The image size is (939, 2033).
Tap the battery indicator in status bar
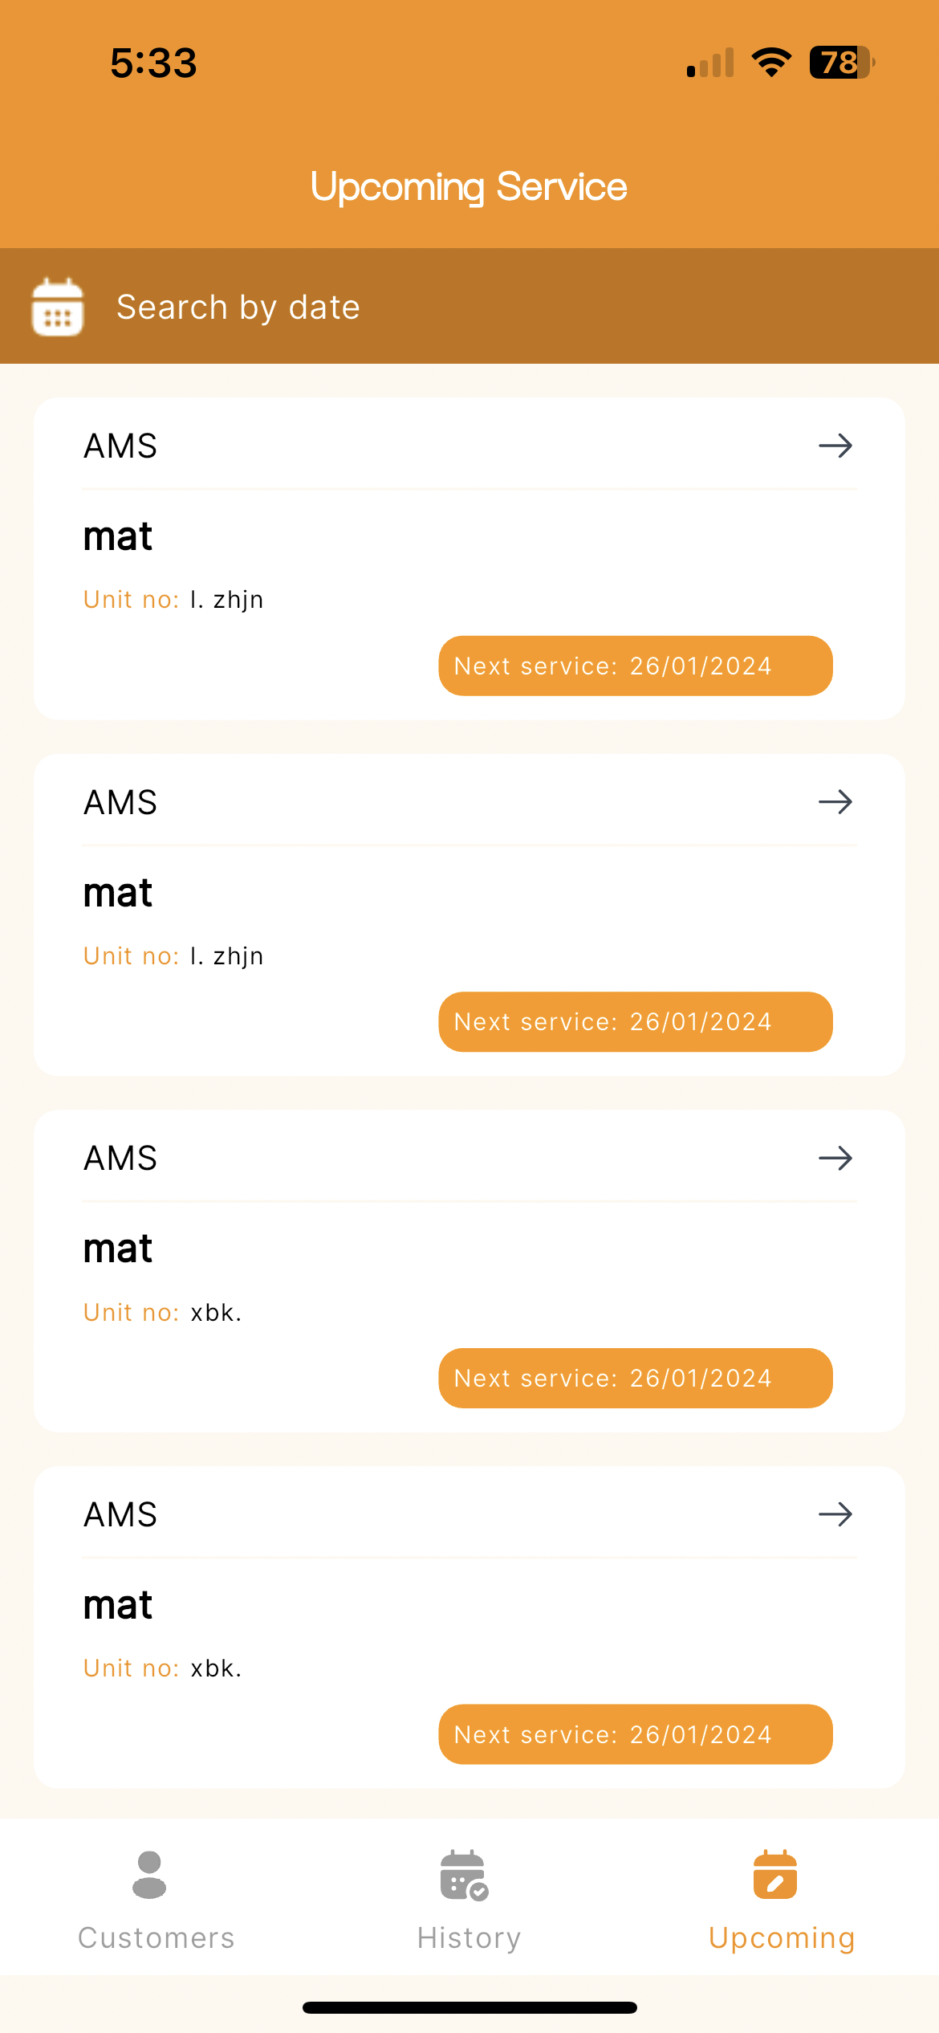pos(840,63)
